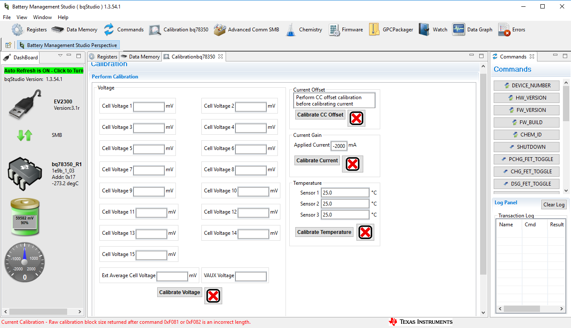571x328 pixels.
Task: Open Advanced Comm SMB tool
Action: tap(246, 30)
